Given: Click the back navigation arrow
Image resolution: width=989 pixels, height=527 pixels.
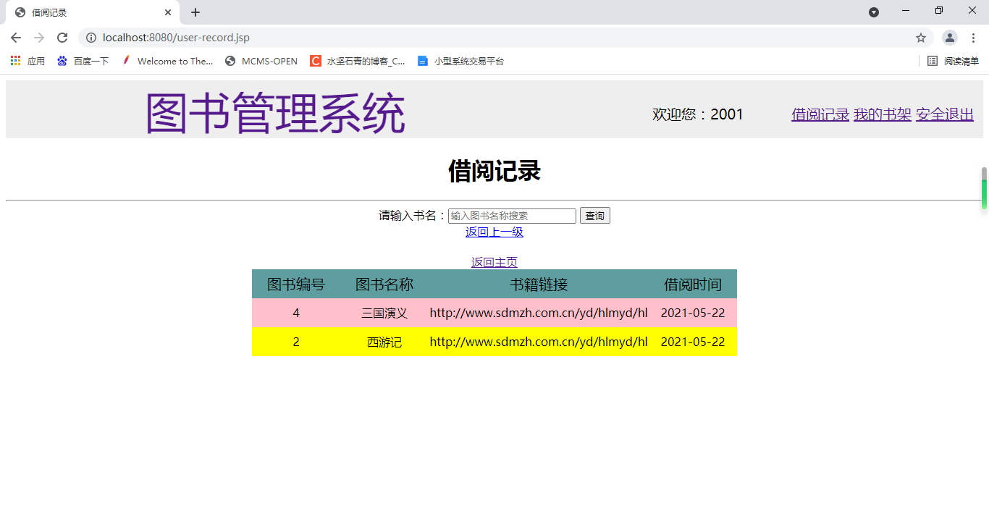Looking at the screenshot, I should [x=15, y=38].
